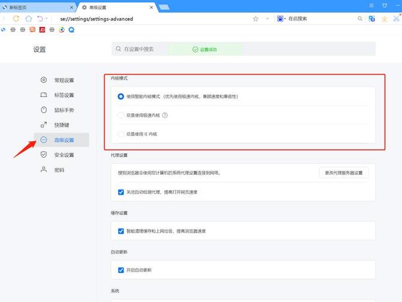This screenshot has height=302, width=402.
Task: Open the Baidu paw search engine selector
Action: pos(281,19)
